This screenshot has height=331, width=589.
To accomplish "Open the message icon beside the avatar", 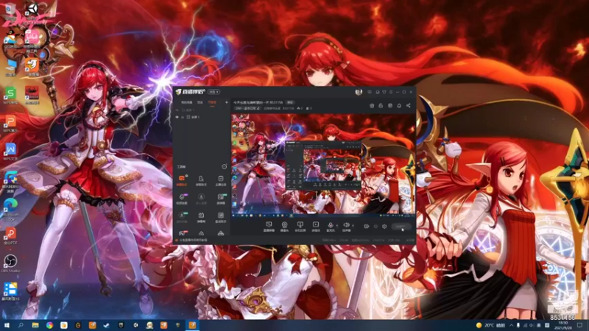I will click(370, 92).
